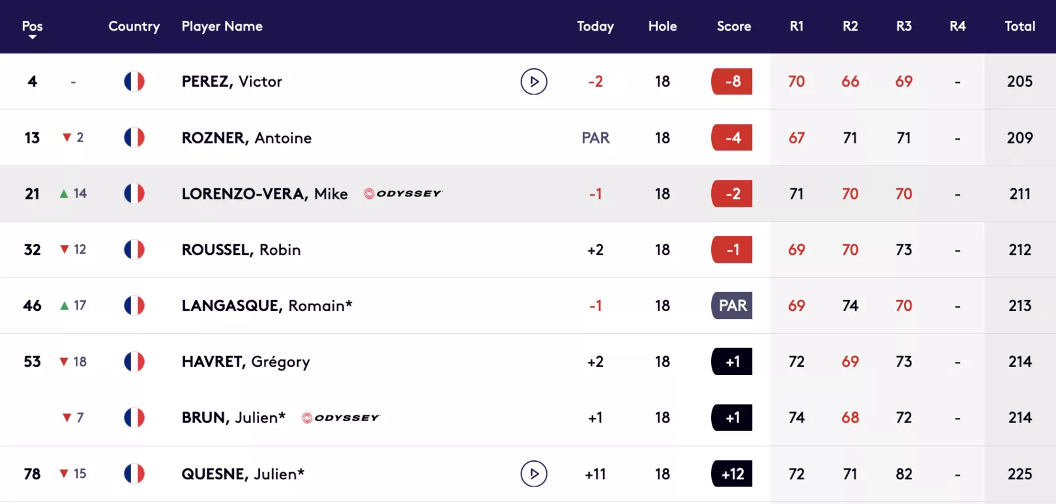This screenshot has height=504, width=1056.
Task: Open LORENZO-VERA, Mike player profile
Action: pos(265,194)
